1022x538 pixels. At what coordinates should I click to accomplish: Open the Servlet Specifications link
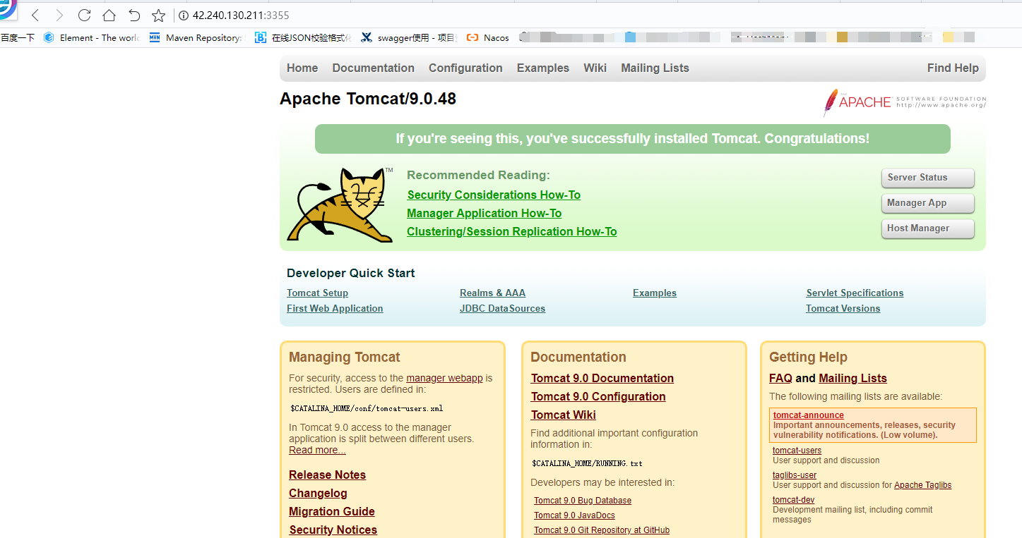(855, 293)
